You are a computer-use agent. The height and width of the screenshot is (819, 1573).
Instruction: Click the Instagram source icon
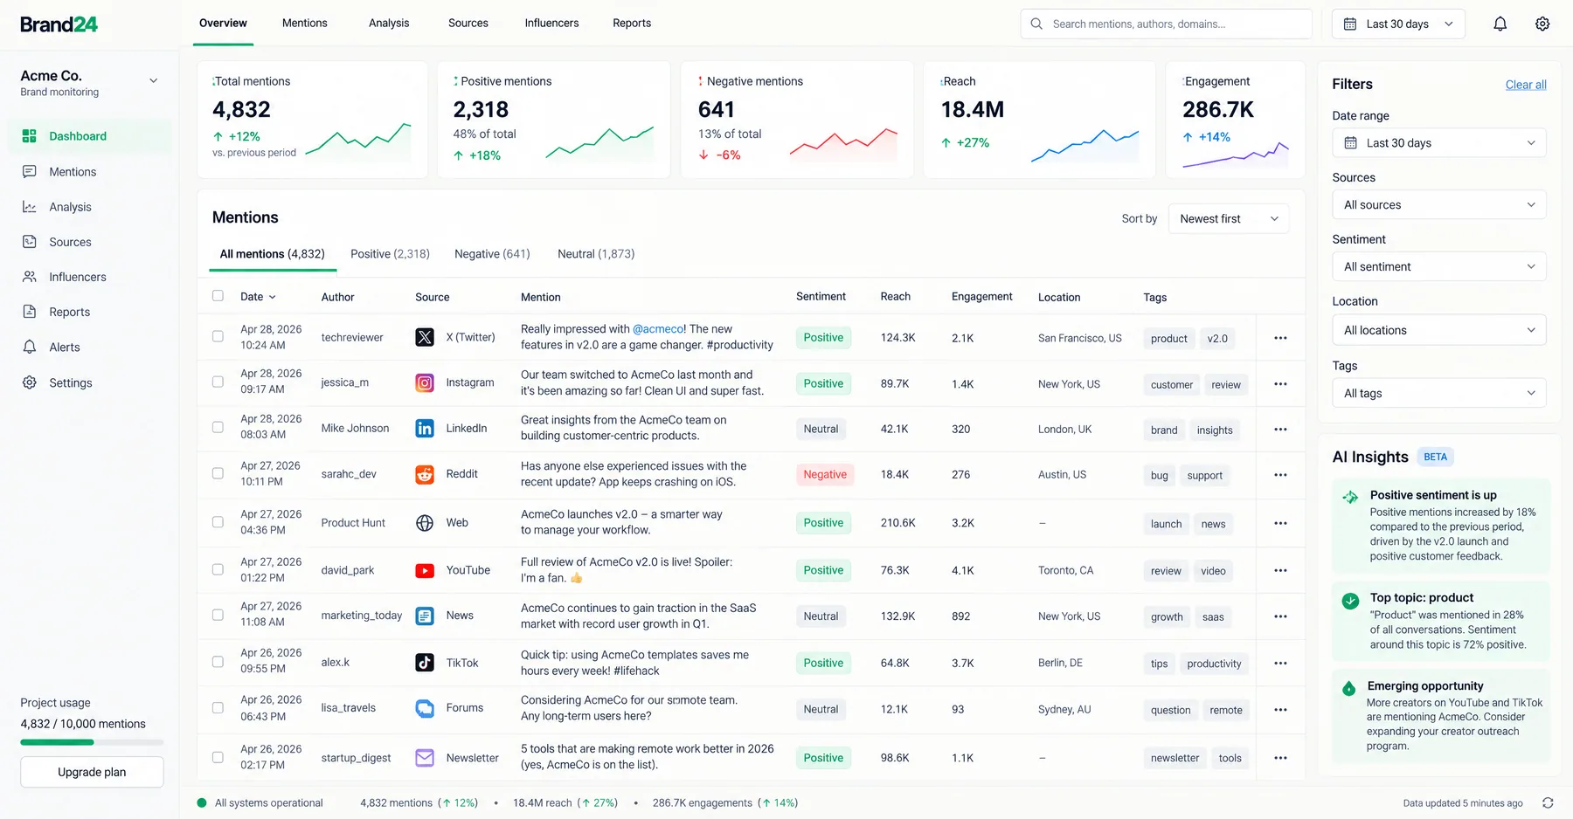(425, 382)
